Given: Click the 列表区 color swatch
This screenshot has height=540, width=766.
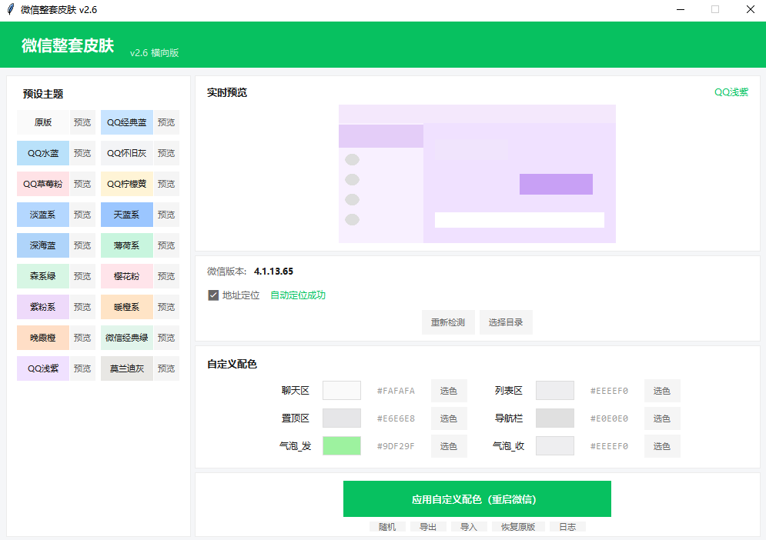Looking at the screenshot, I should 555,391.
